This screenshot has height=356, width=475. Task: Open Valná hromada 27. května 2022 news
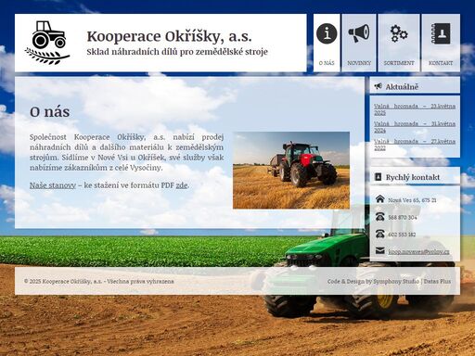click(415, 145)
